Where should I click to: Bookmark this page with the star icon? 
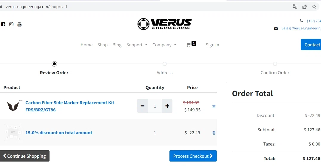click(314, 7)
